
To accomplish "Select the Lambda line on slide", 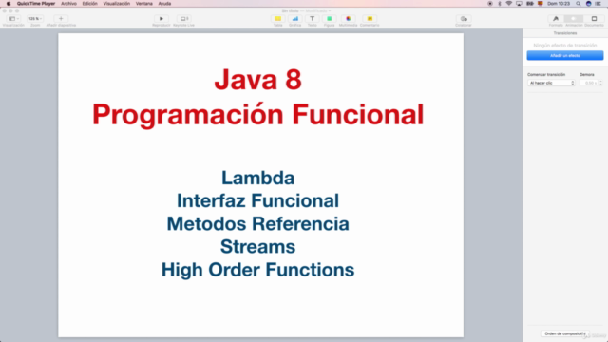I will point(257,178).
